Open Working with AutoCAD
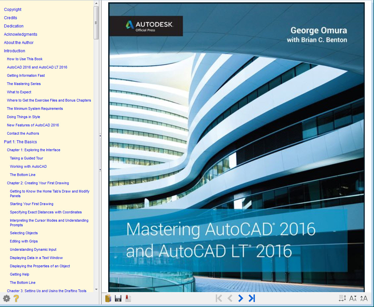 click(x=28, y=166)
